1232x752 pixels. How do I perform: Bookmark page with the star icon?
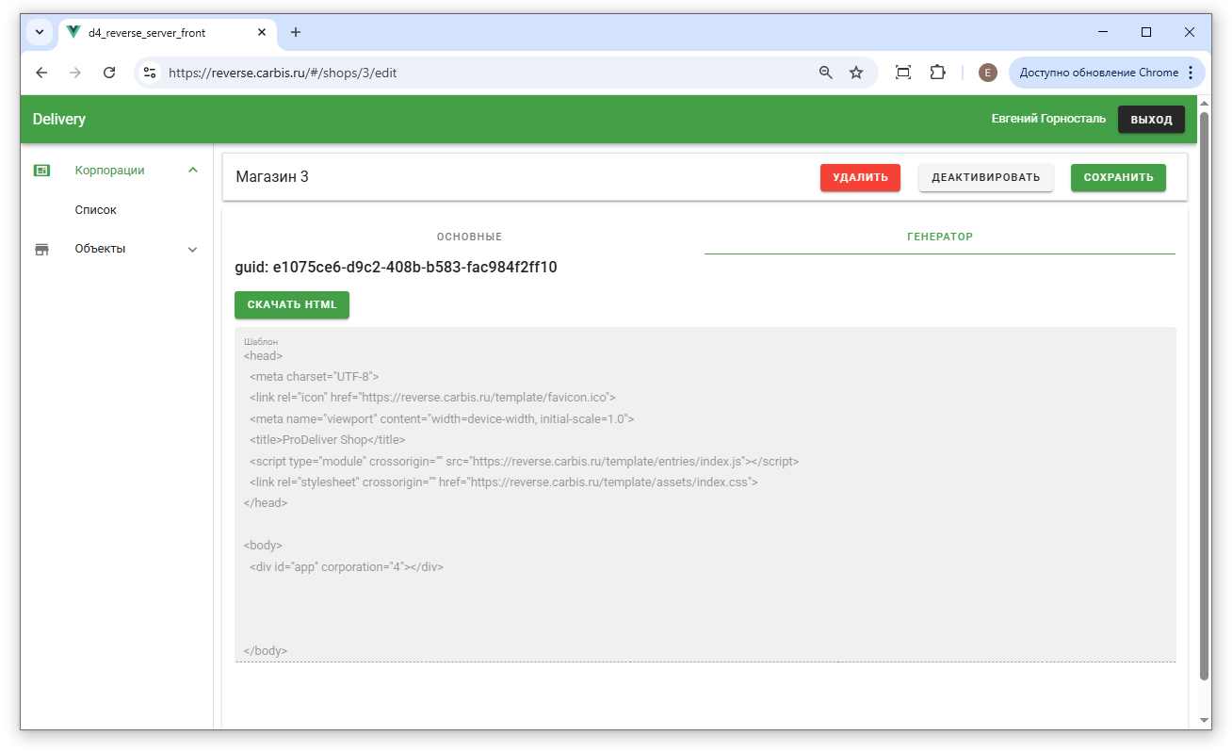(856, 73)
